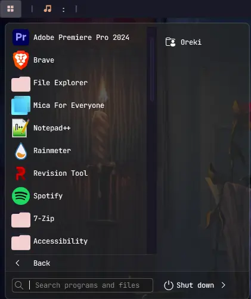
Task: Click the Rainmeter water drop icon
Action: pos(21,151)
